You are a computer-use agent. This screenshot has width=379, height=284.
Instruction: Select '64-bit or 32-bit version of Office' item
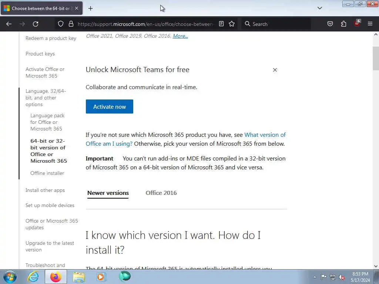(x=48, y=151)
